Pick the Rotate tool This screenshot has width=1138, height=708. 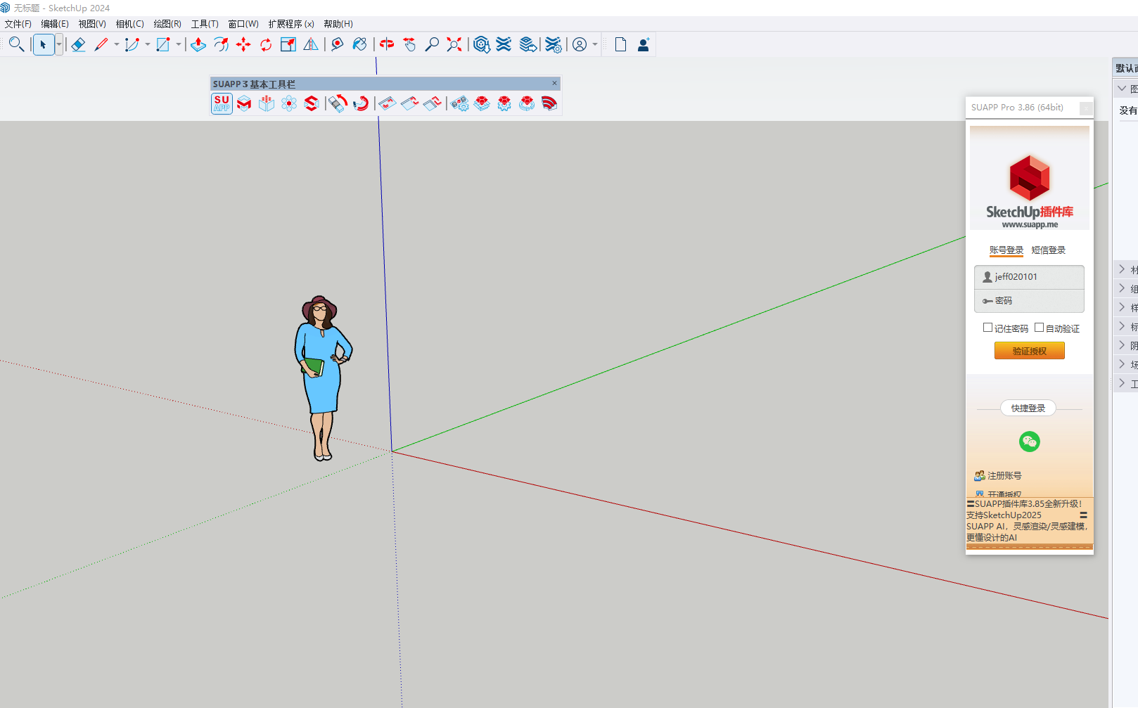coord(266,45)
